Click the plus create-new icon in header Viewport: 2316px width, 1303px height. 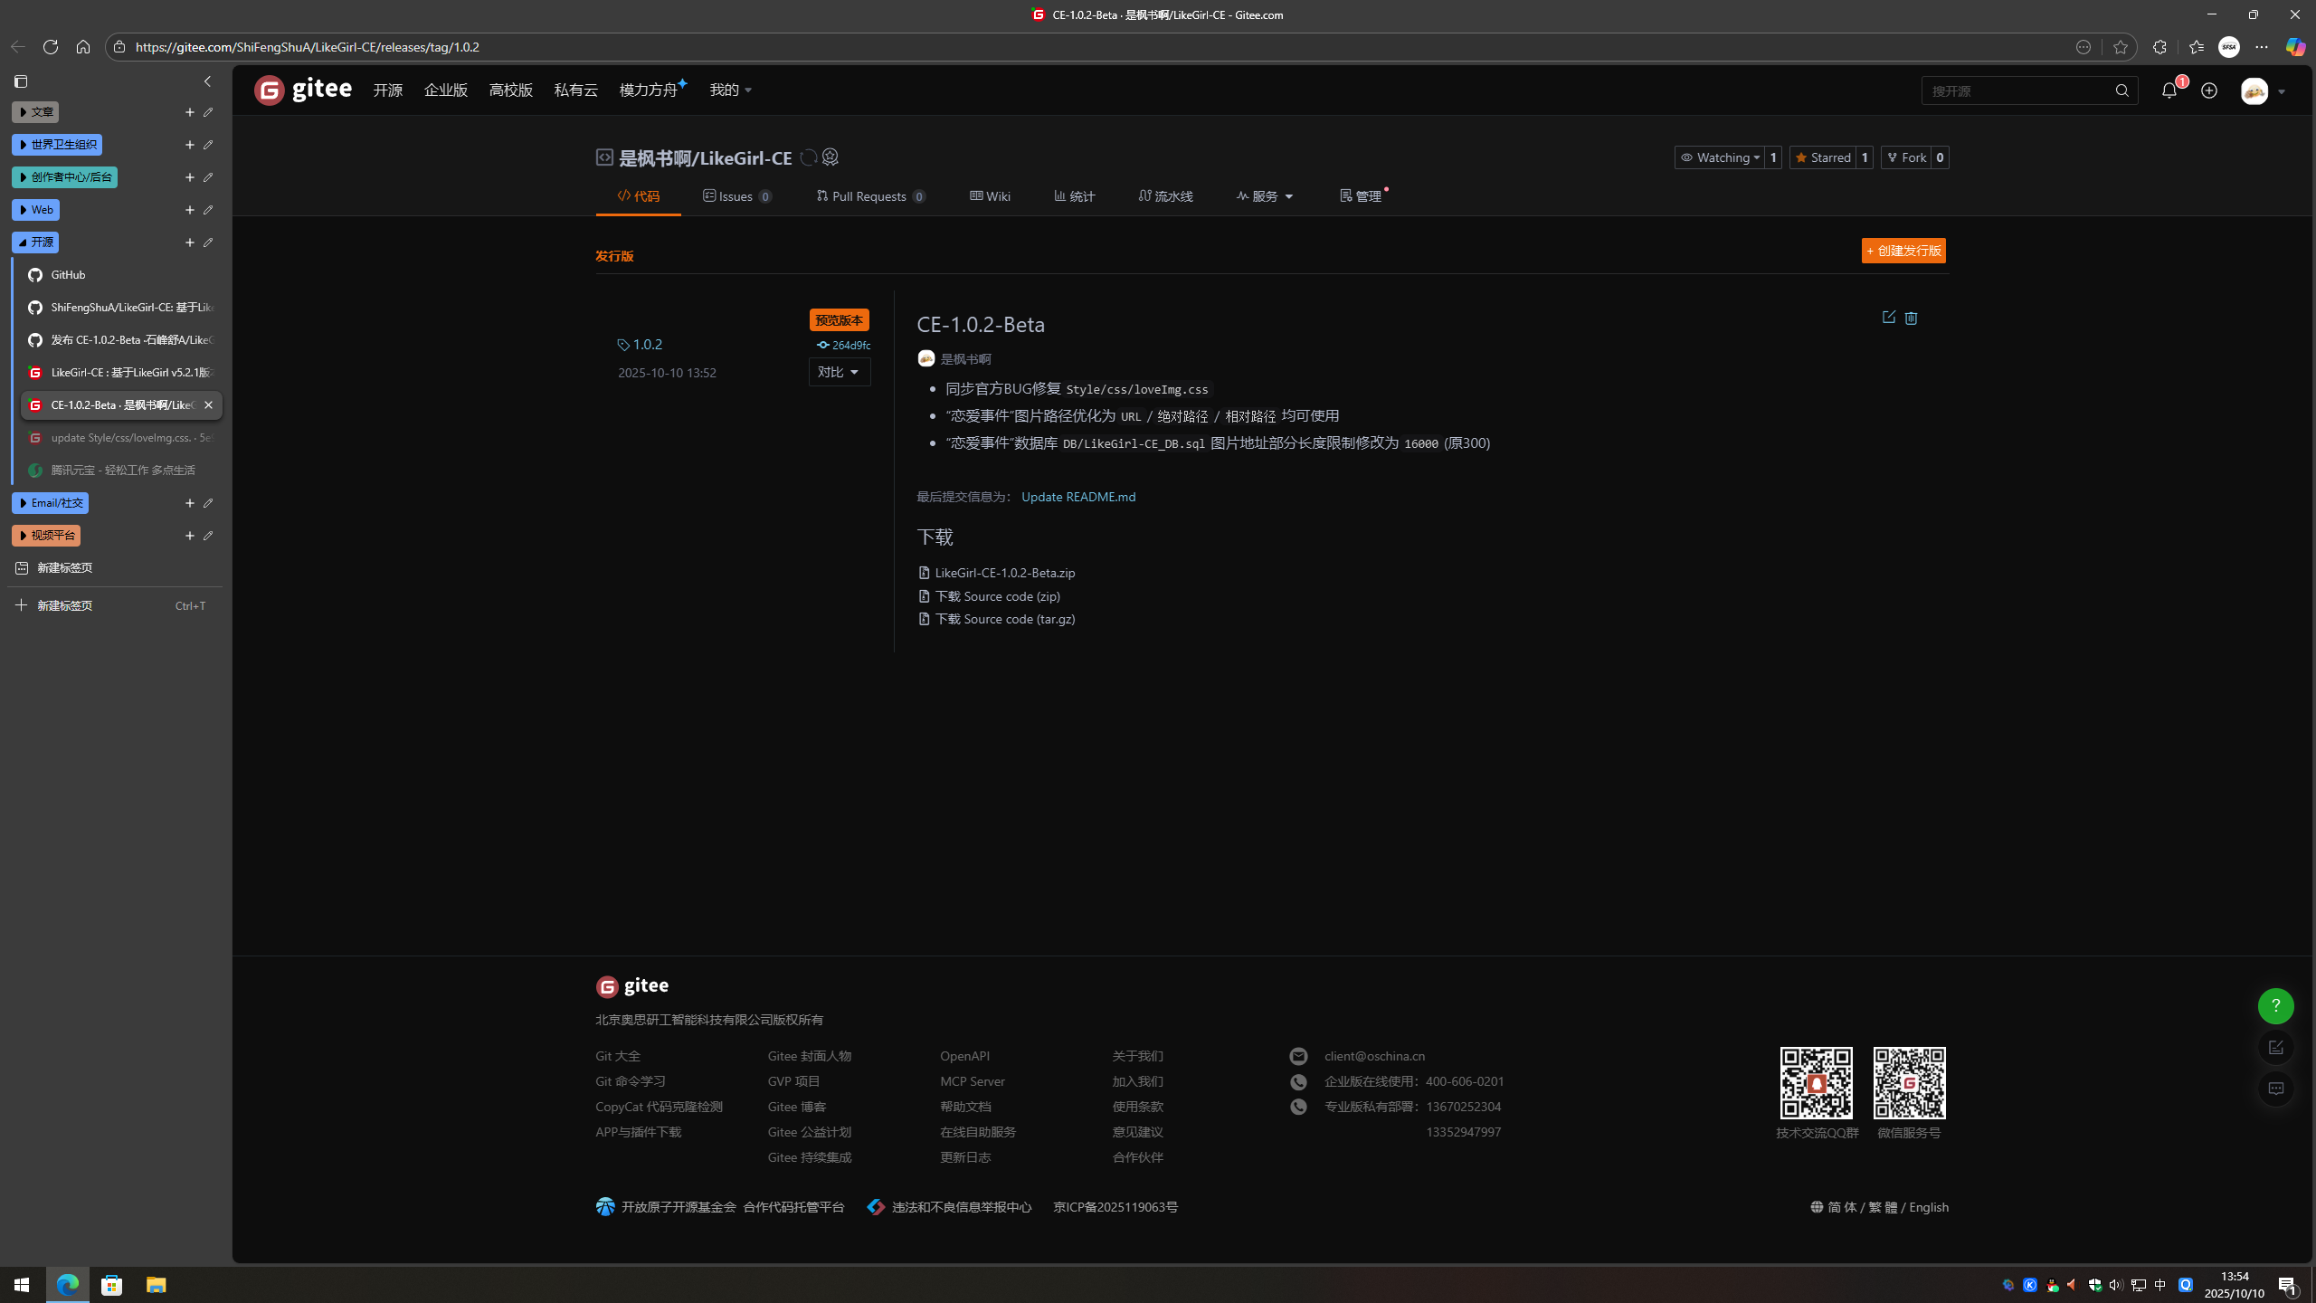pos(2209,90)
